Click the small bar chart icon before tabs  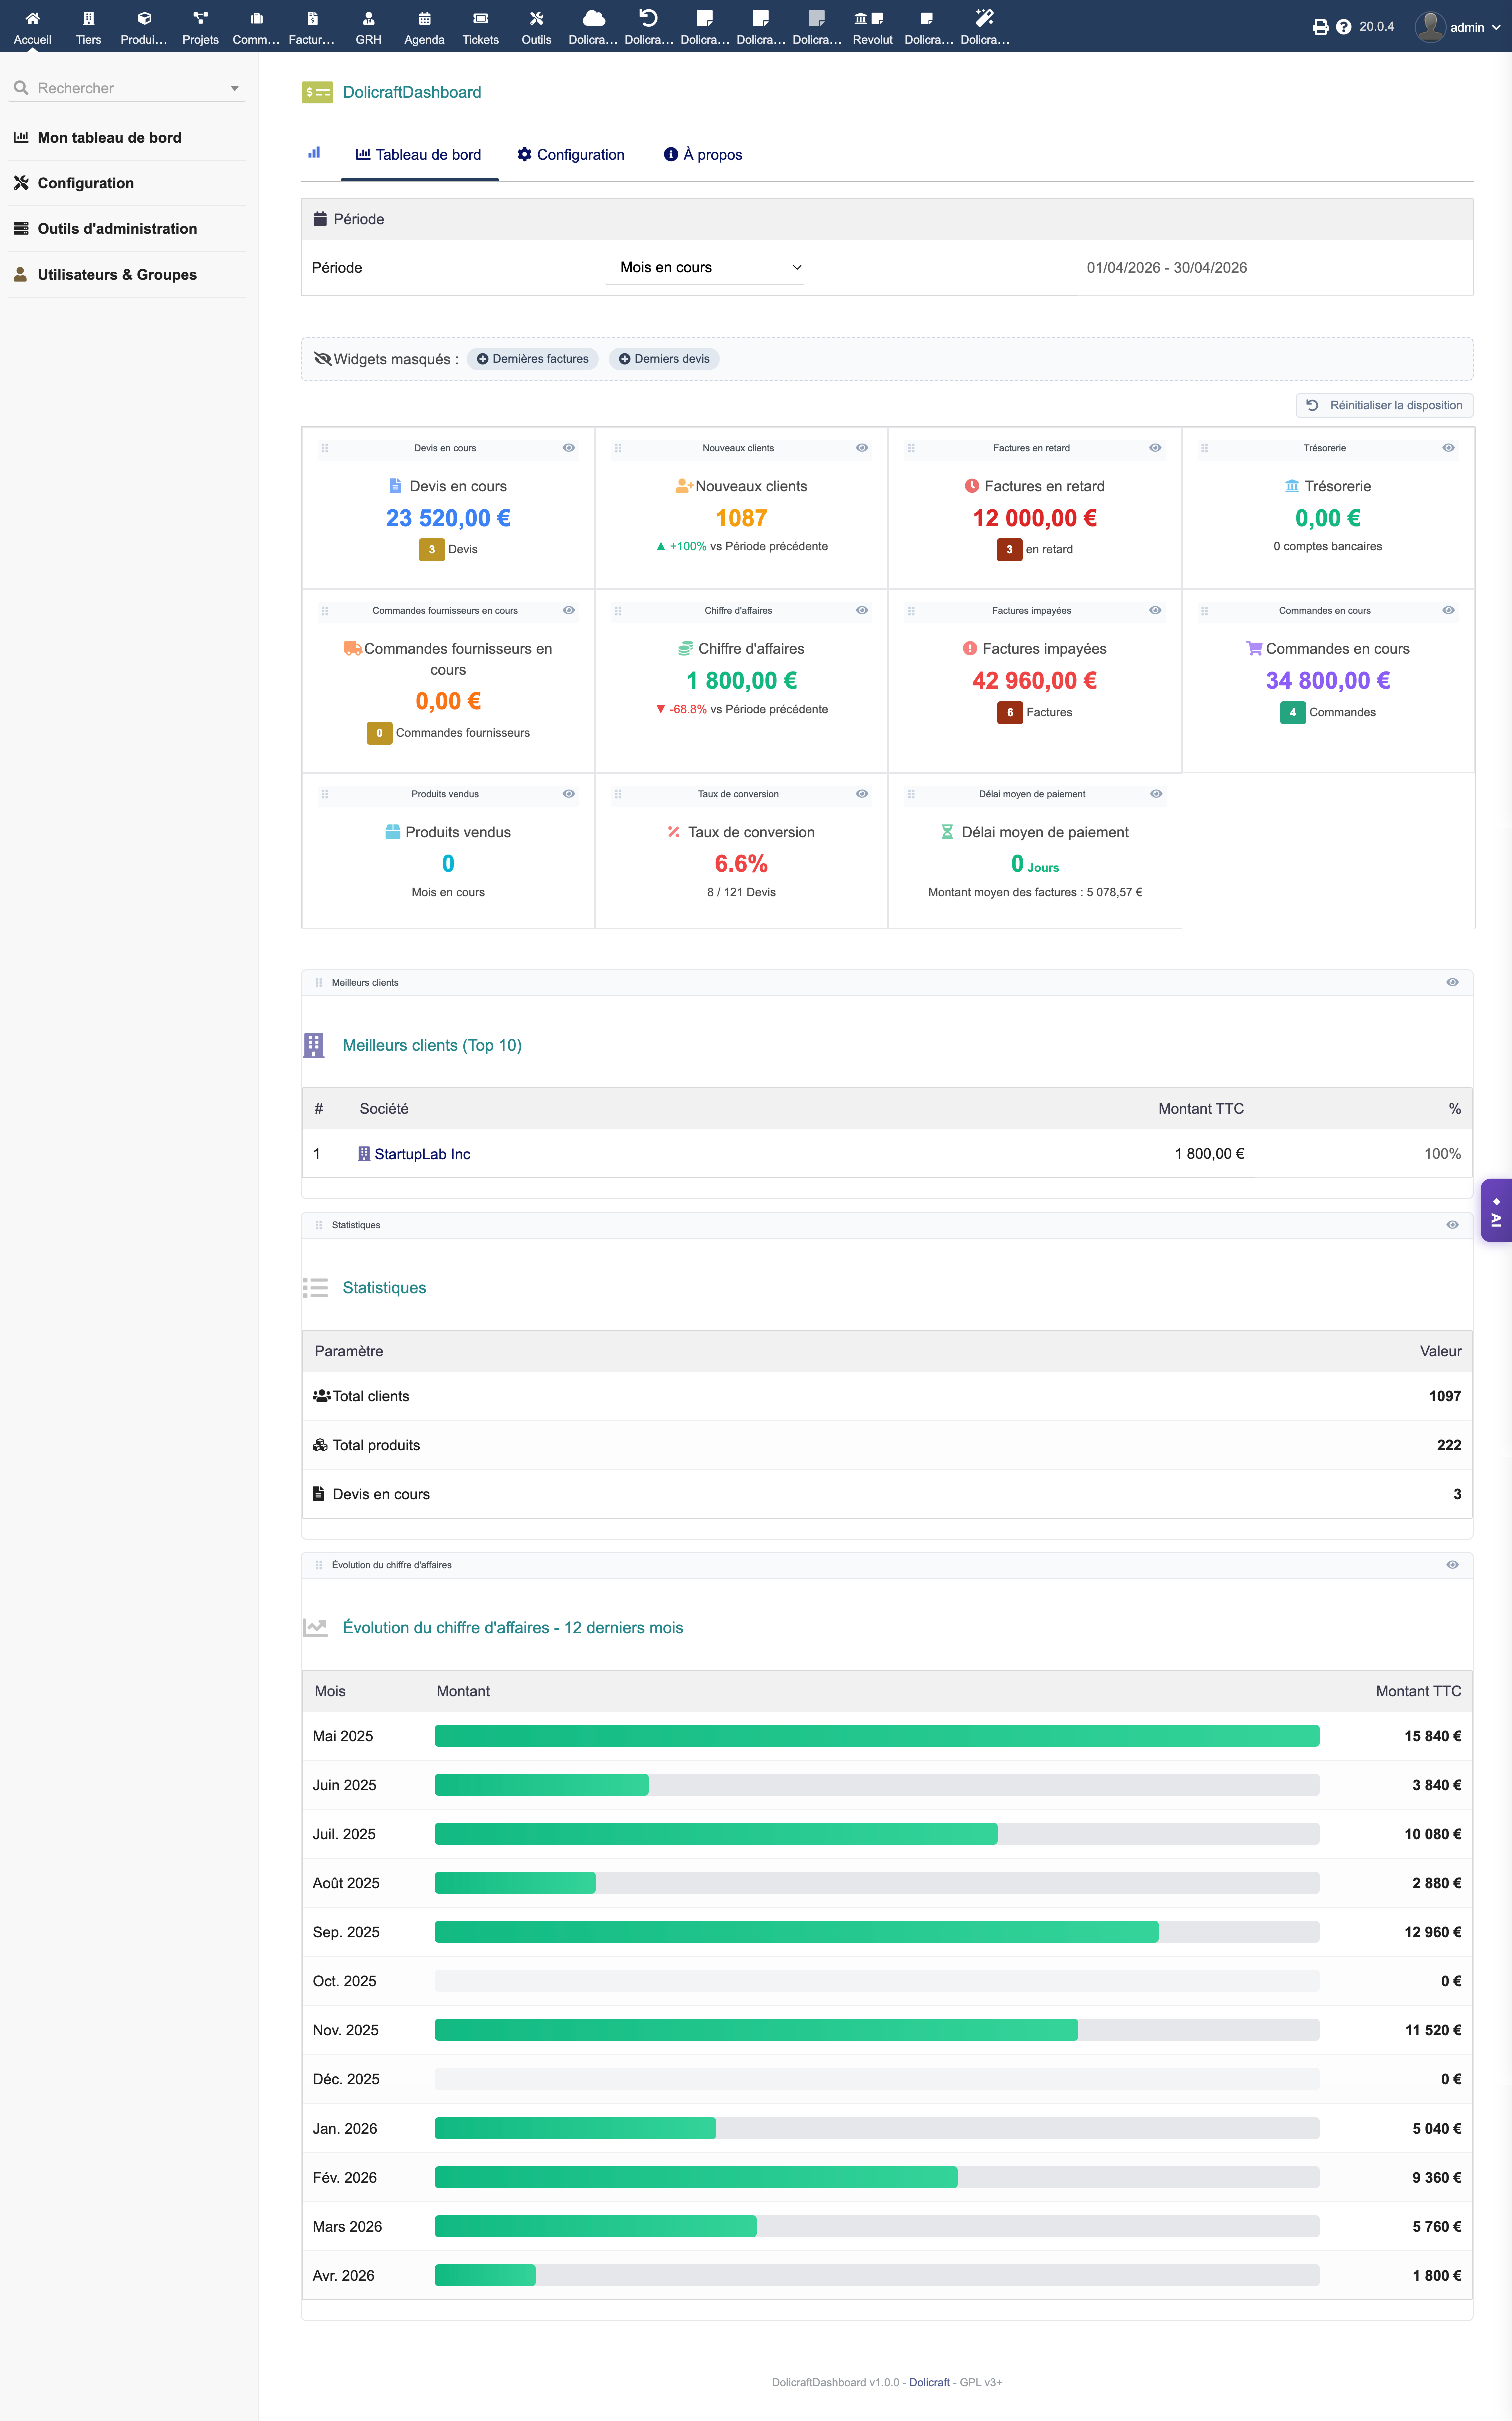[x=315, y=153]
